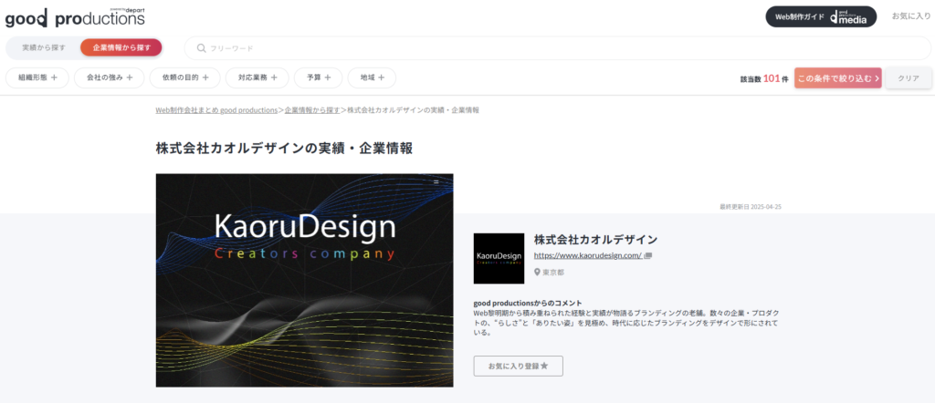Open the Web制作ガイド media button
The image size is (935, 403).
[821, 16]
